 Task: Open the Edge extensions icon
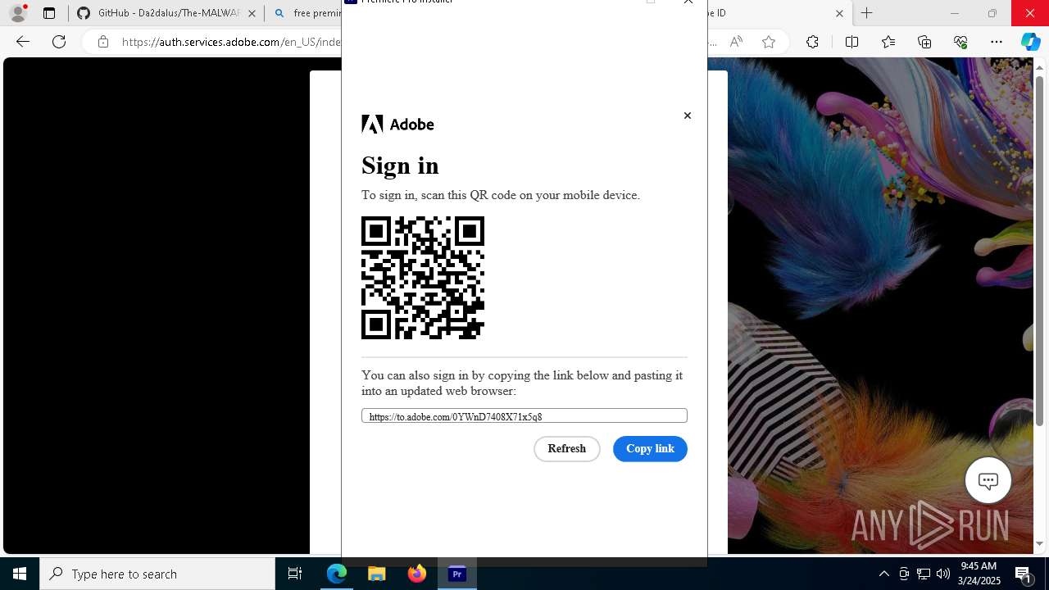(812, 42)
